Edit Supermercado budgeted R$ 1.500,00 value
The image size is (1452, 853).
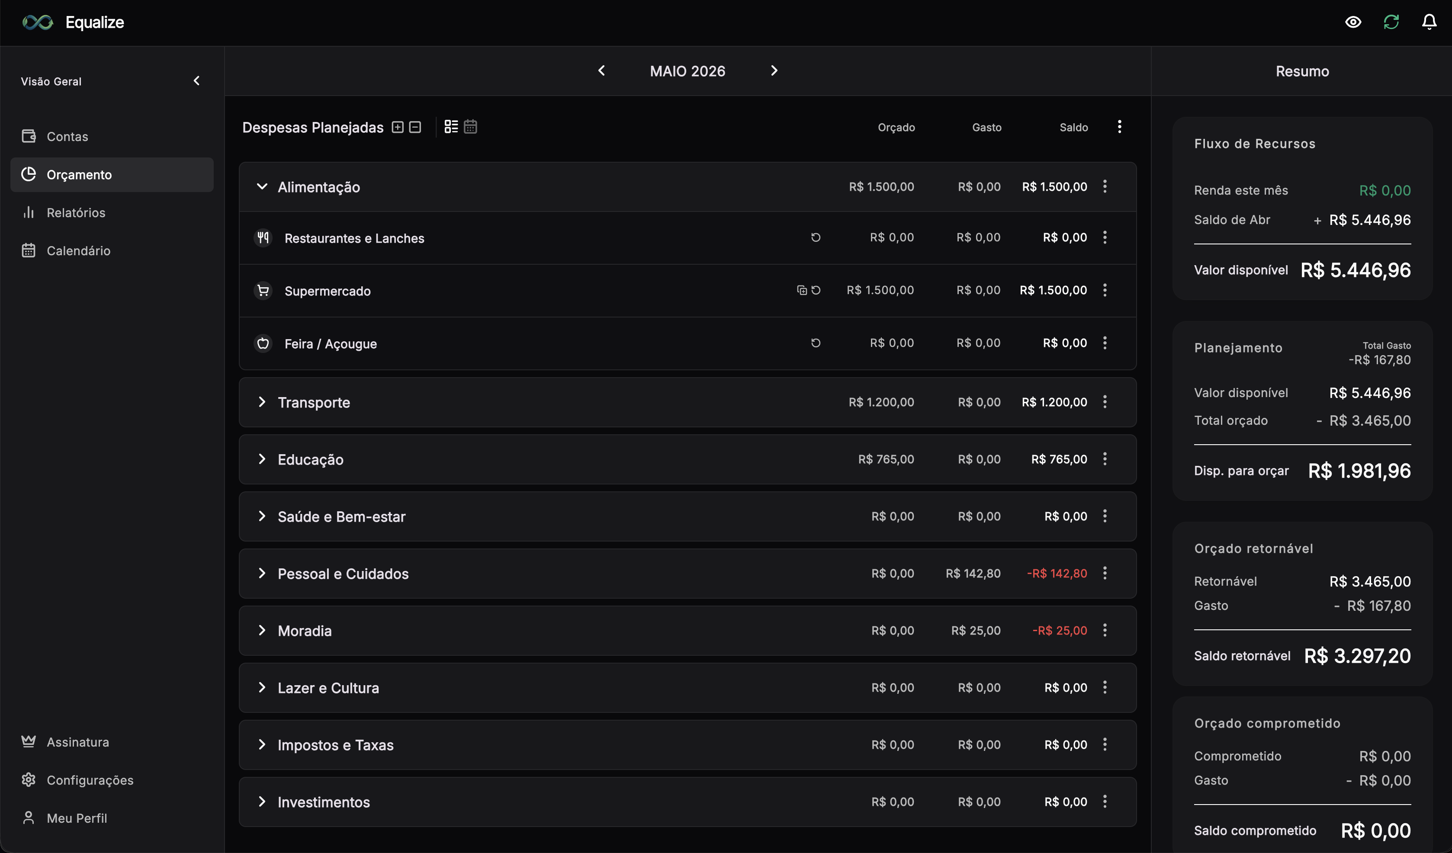[880, 290]
